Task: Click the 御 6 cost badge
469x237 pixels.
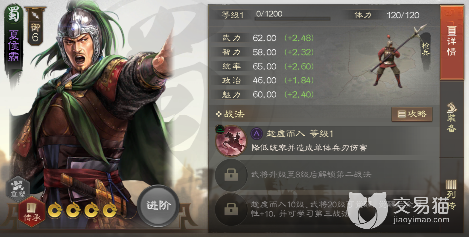Action: pyautogui.click(x=35, y=27)
